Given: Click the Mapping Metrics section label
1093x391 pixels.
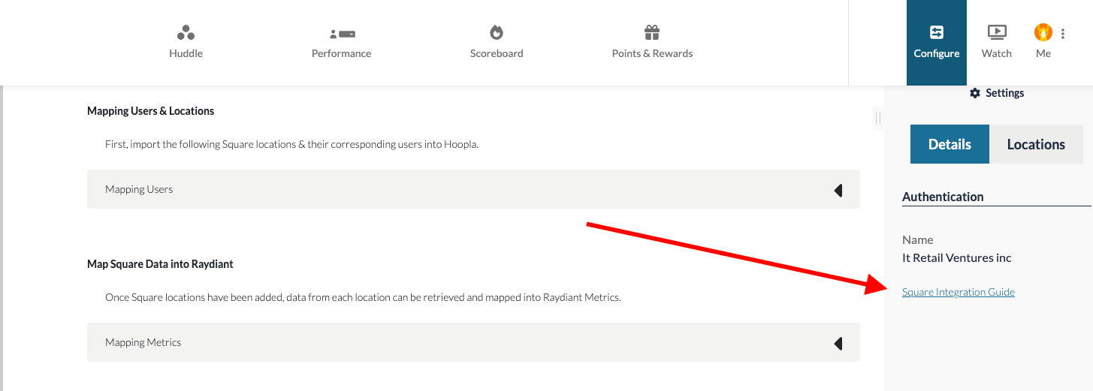Looking at the screenshot, I should click(x=143, y=342).
